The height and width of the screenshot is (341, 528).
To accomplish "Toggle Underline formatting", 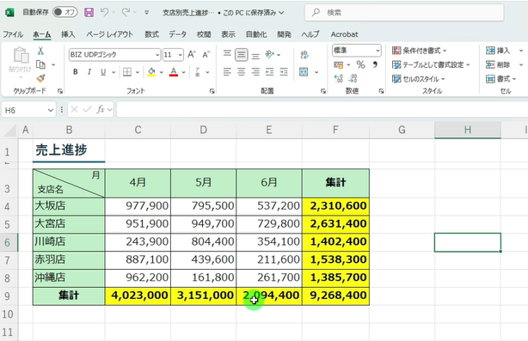I will point(103,72).
